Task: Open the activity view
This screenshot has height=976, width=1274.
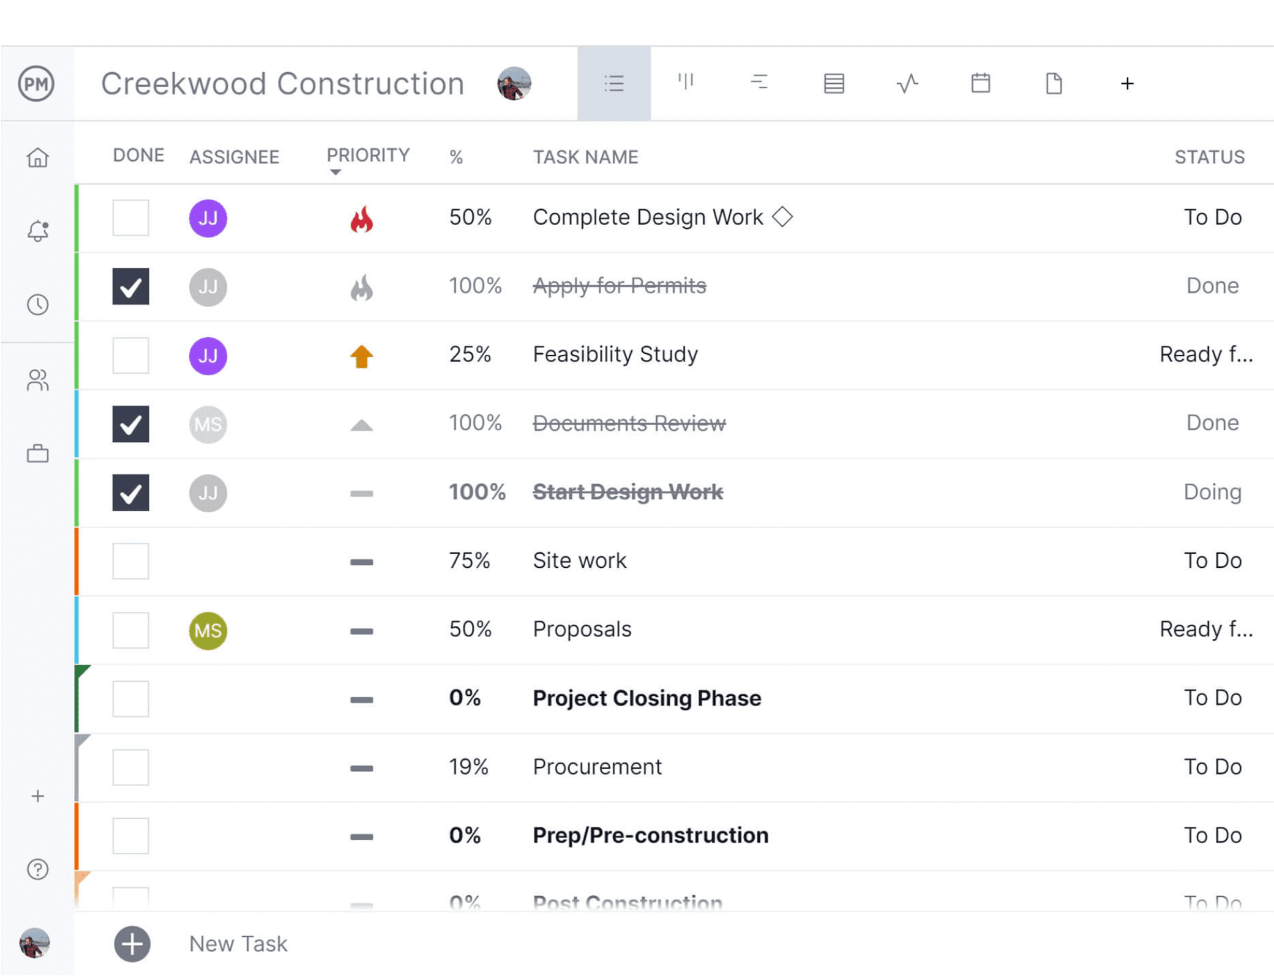Action: coord(907,83)
